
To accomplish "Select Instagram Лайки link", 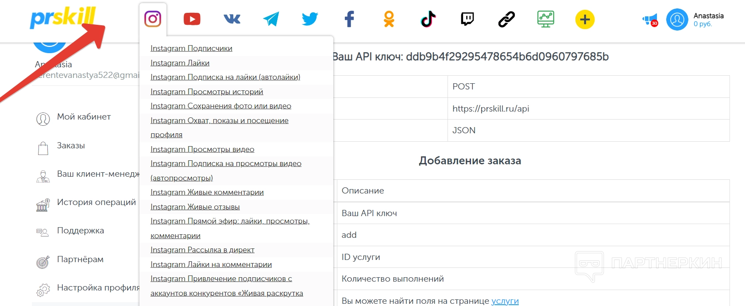I will coord(180,63).
